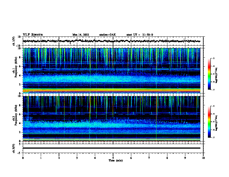The width and height of the screenshot is (229, 177).
Task: Select the date "Mar.14, 2022"
Action: coord(81,35)
